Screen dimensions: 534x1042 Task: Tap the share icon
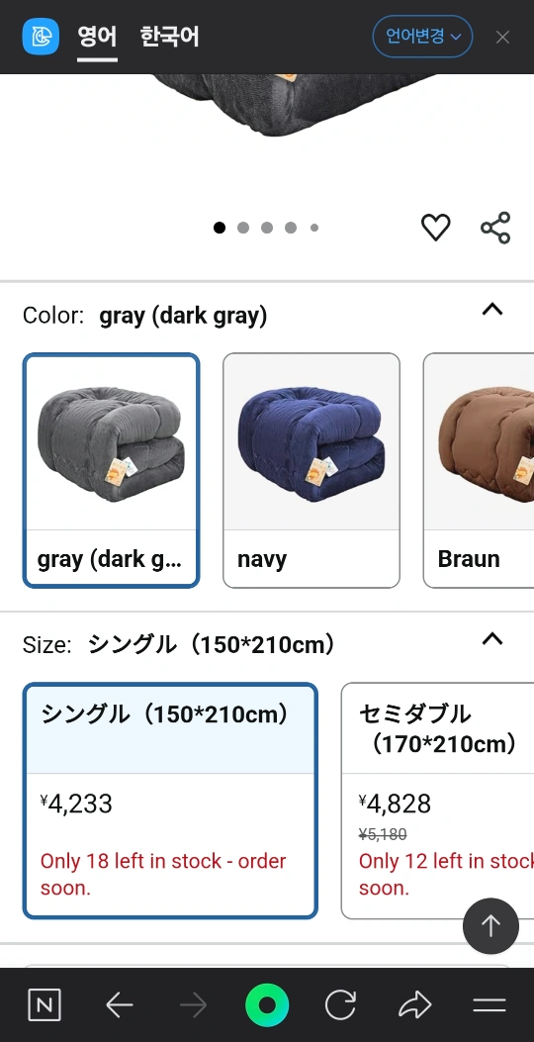[x=495, y=228]
